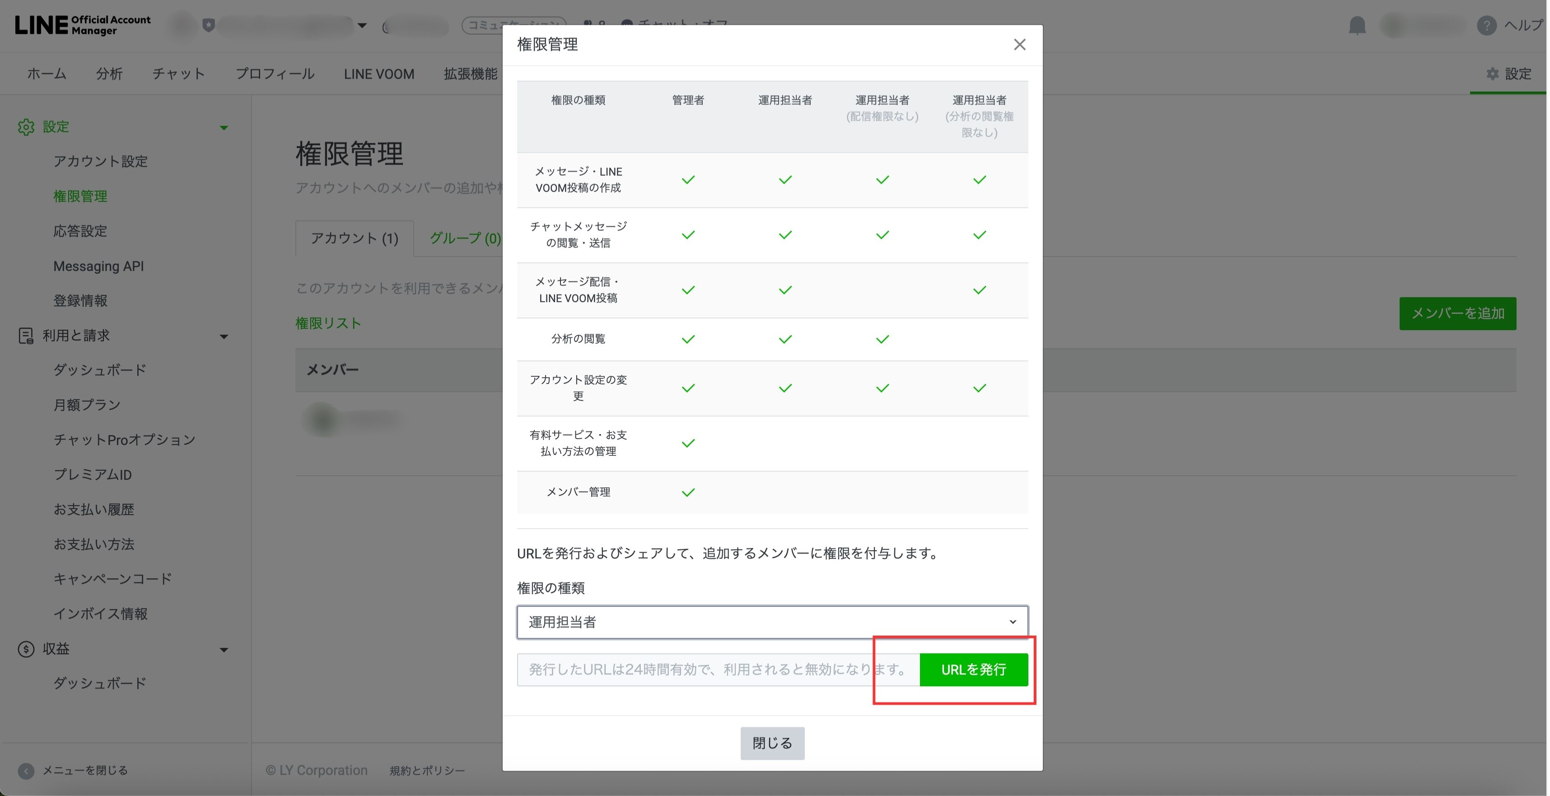Collapse the 収益 sidebar section arrow

[224, 650]
